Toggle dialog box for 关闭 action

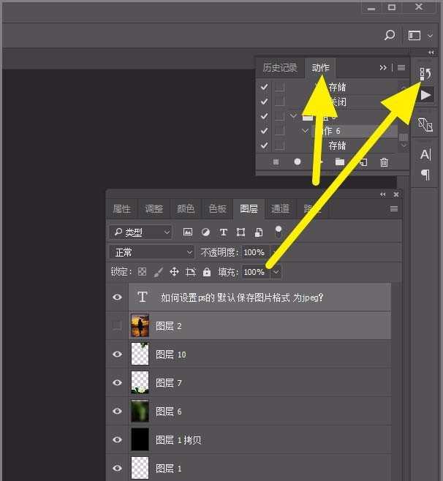click(x=279, y=102)
